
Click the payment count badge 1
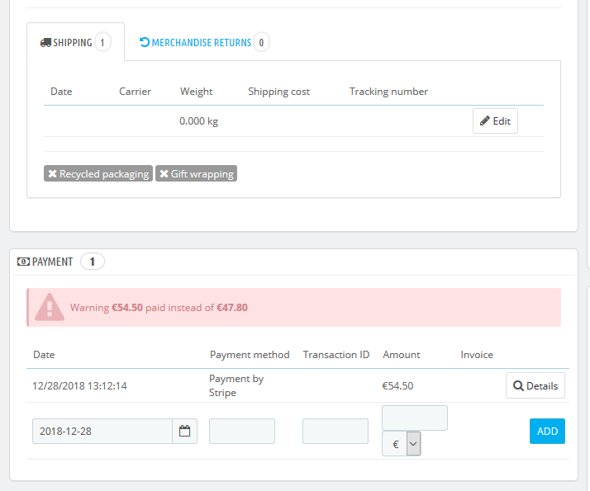pos(93,262)
